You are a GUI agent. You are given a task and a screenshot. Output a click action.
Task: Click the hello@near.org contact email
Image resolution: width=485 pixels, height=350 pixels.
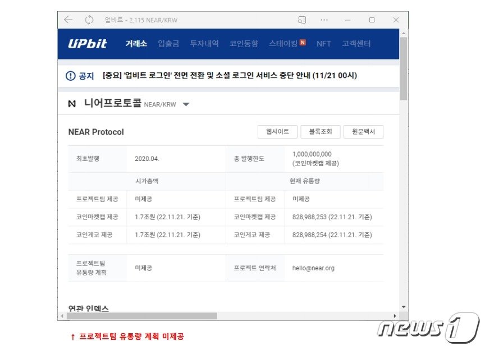(x=313, y=268)
